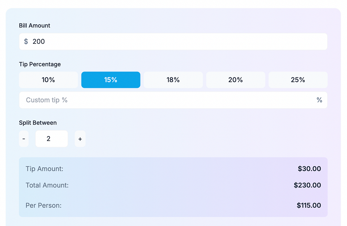Screen dimensions: 347x226
Task: Increase split count with plus button
Action: (80, 139)
